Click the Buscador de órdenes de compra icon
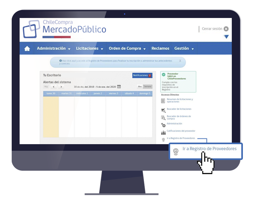 (163, 118)
